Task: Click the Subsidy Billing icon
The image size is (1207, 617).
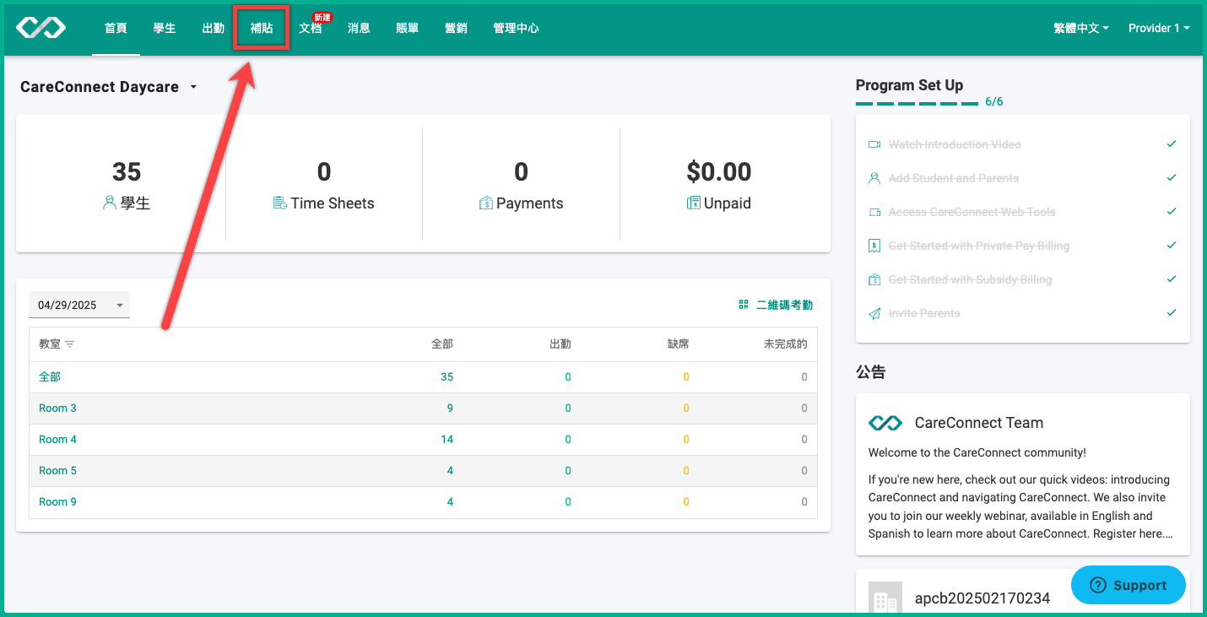Action: (874, 279)
